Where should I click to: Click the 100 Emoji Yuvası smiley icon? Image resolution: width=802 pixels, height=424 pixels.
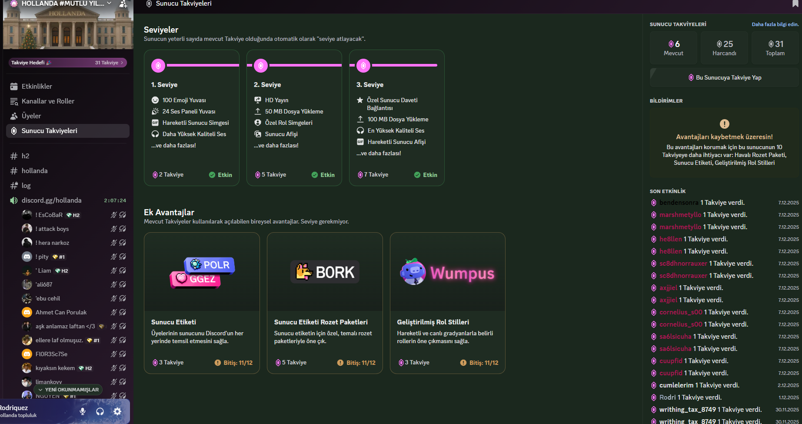[155, 100]
